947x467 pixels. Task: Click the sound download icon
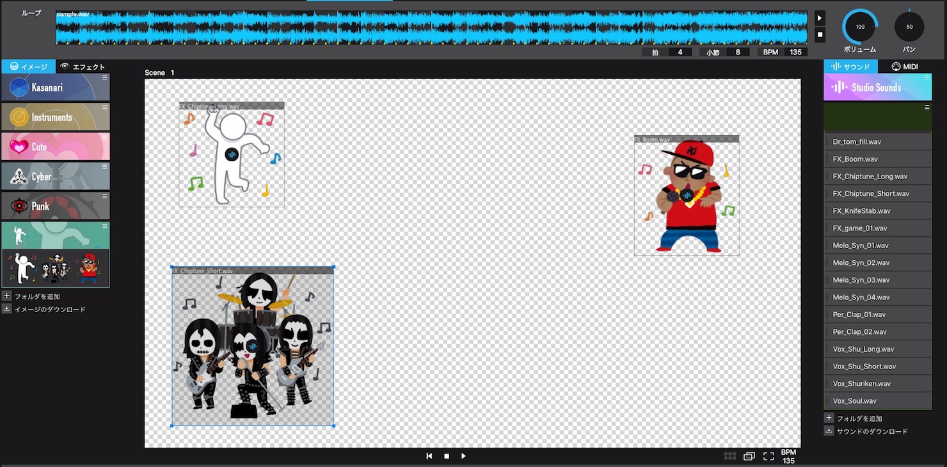tap(829, 431)
